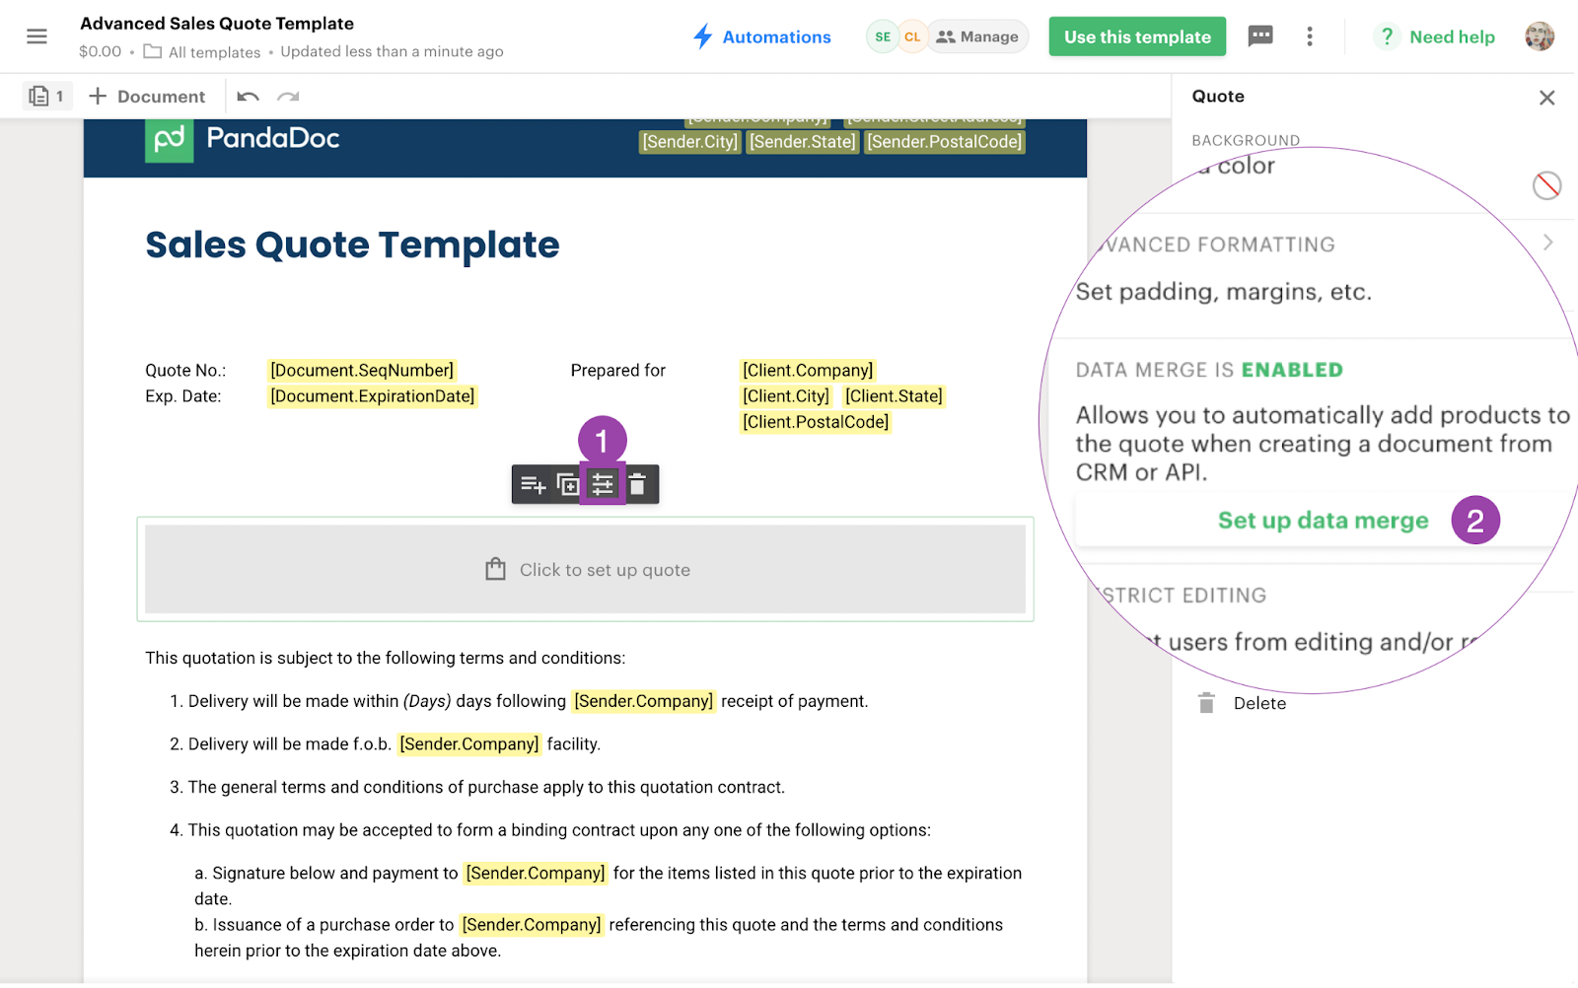This screenshot has width=1578, height=988.
Task: Open quote block properties sliders icon
Action: coord(603,484)
